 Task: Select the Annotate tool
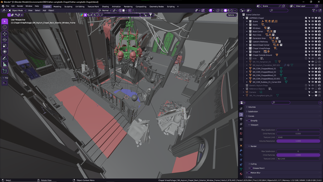(5, 58)
